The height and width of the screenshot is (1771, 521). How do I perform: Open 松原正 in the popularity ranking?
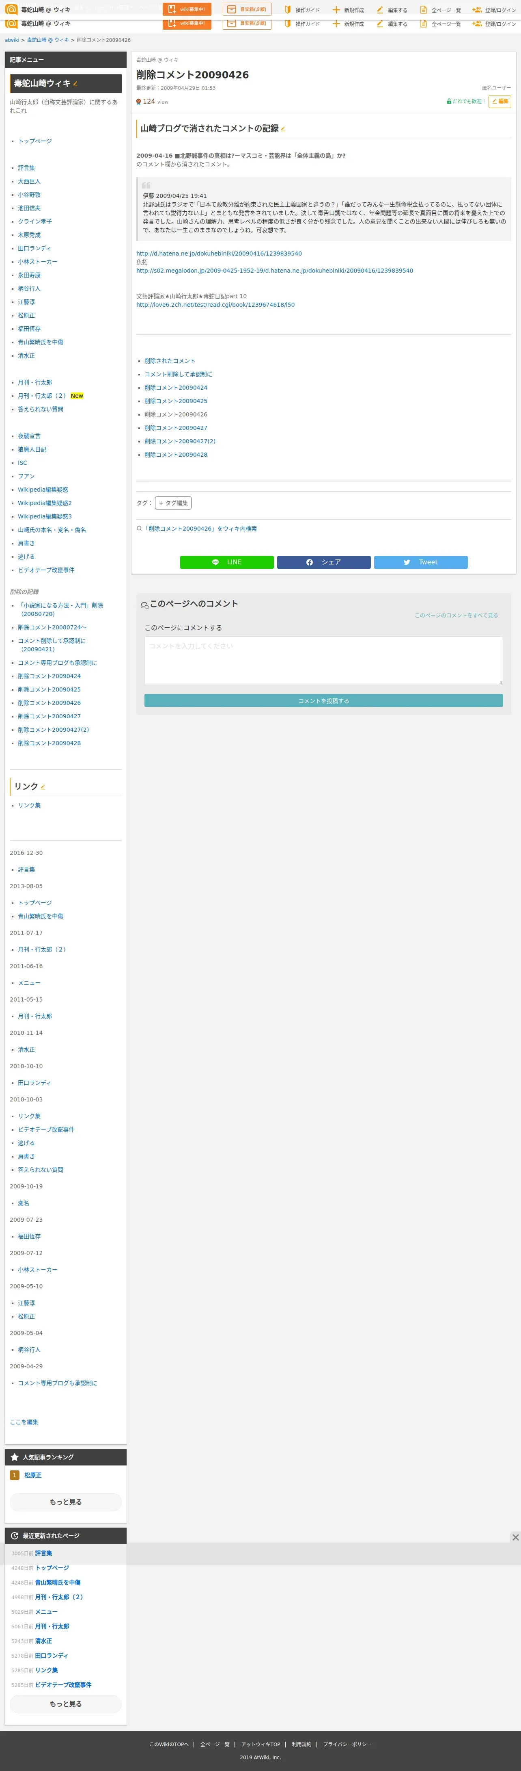33,1475
